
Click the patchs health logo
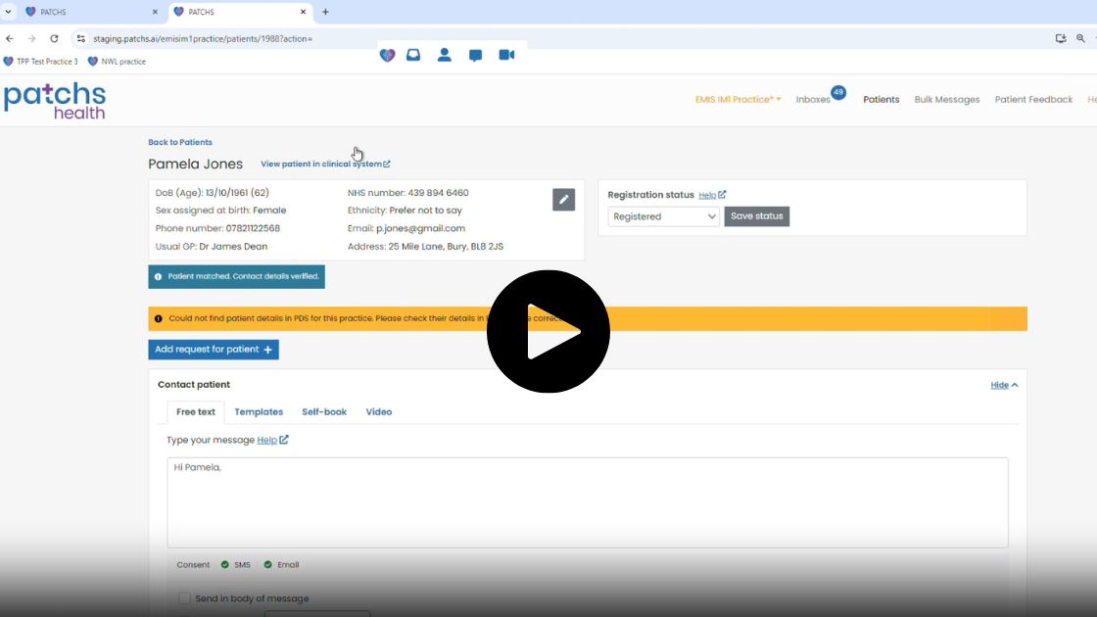(55, 101)
